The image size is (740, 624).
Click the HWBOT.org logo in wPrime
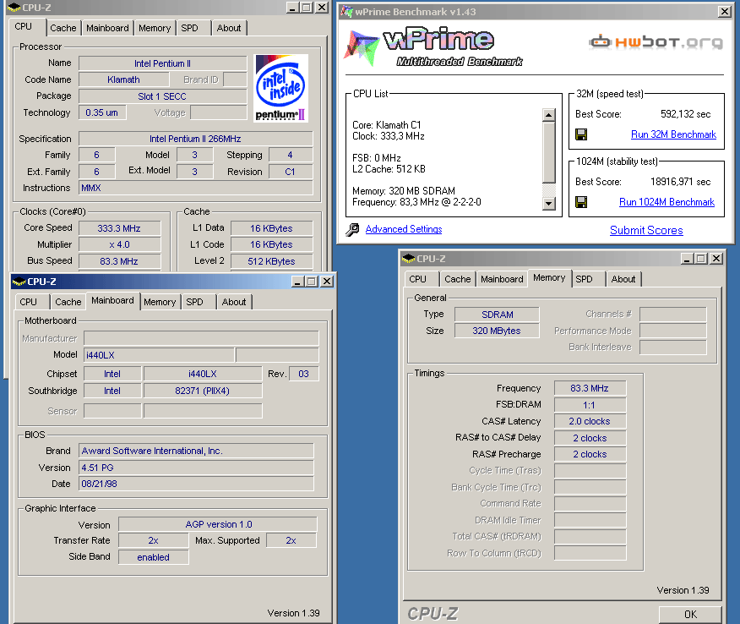point(656,42)
